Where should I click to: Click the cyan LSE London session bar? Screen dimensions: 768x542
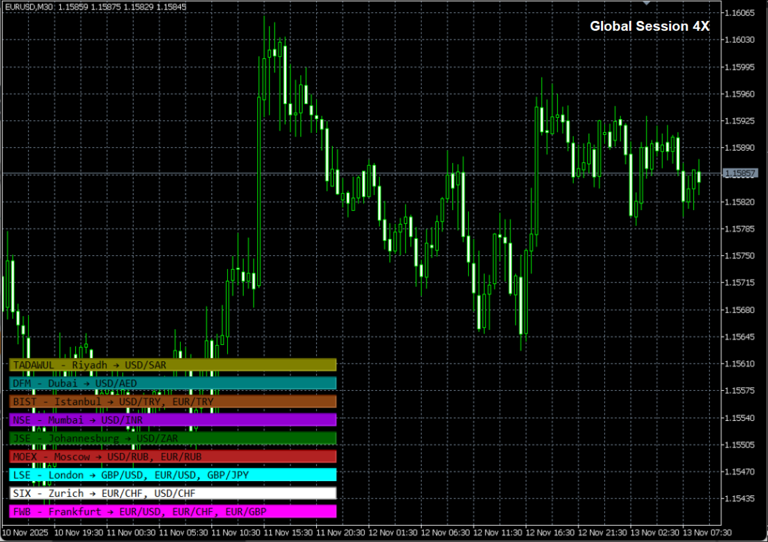170,475
